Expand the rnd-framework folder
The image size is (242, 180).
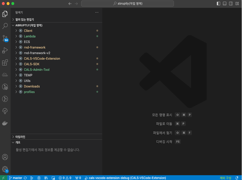16,47
